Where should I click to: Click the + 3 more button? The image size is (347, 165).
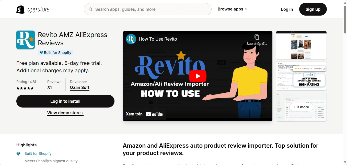point(301,107)
